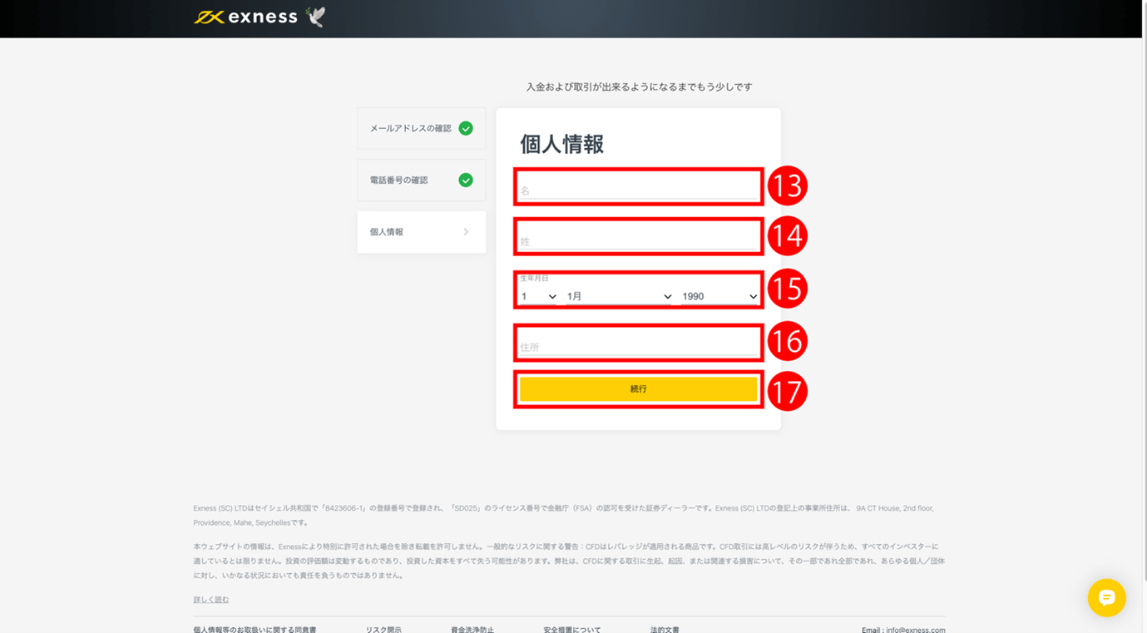Open the リスク開示 footer link
The height and width of the screenshot is (633, 1147).
point(383,629)
